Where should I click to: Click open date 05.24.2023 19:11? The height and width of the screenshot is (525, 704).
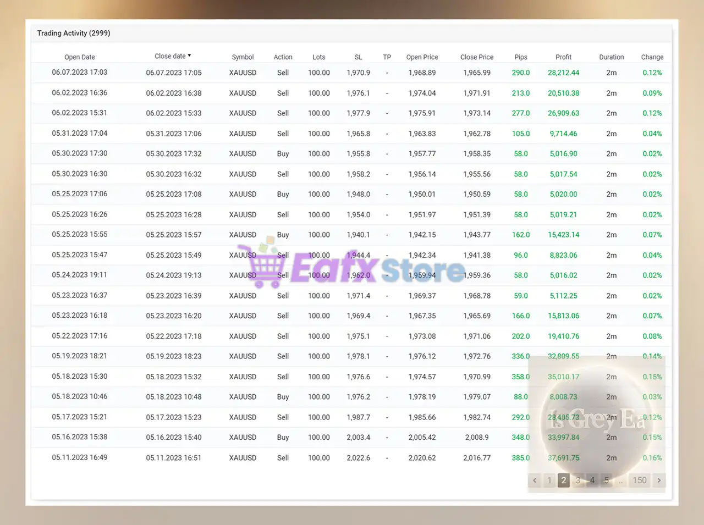(80, 275)
